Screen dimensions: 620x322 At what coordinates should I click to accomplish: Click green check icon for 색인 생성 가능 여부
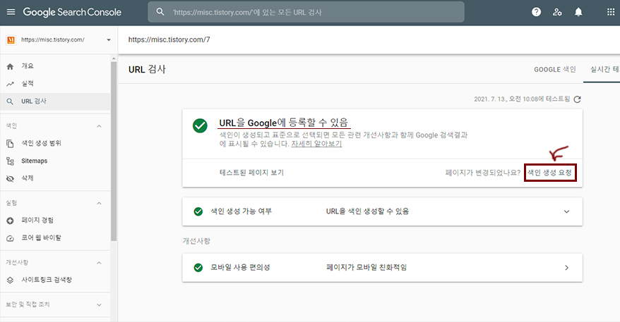(x=198, y=211)
